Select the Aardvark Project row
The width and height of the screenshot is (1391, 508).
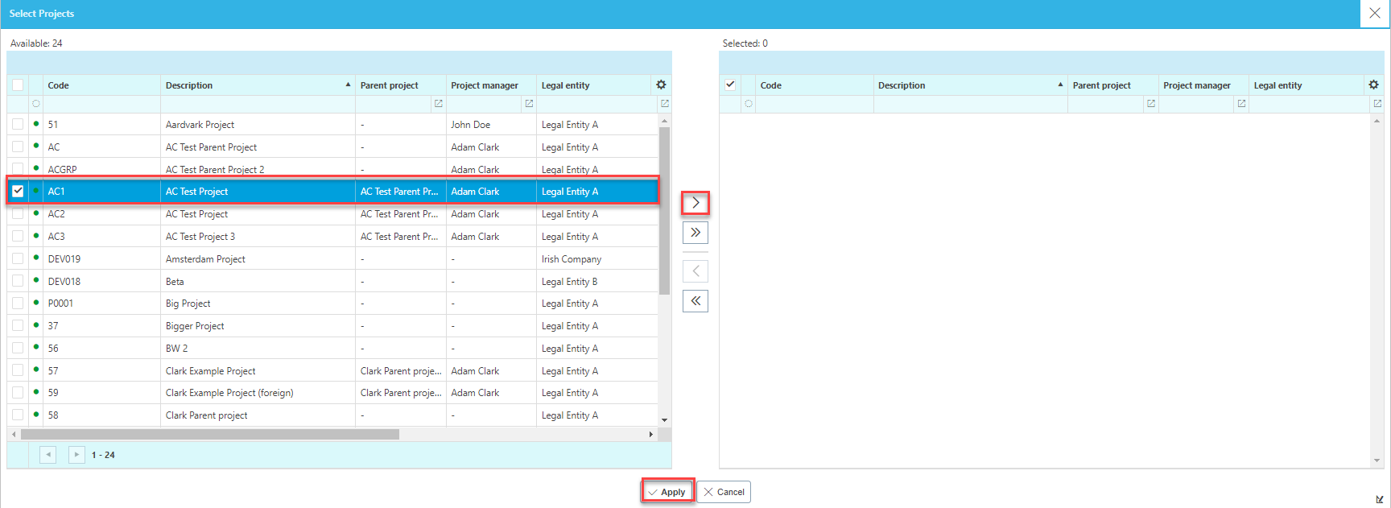point(332,124)
